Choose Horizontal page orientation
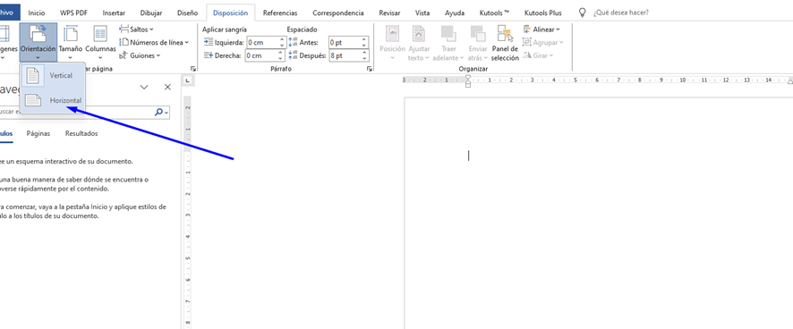The height and width of the screenshot is (329, 793). coord(53,100)
